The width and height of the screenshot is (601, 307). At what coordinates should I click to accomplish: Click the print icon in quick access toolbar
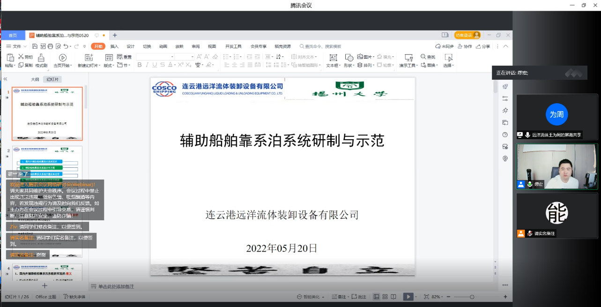[51, 46]
